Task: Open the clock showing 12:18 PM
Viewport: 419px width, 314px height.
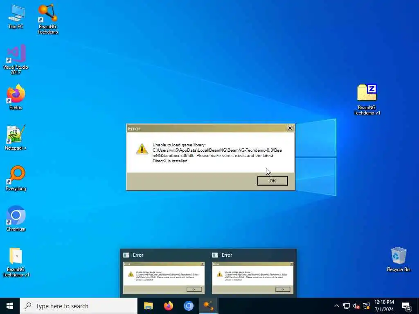Action: 384,306
